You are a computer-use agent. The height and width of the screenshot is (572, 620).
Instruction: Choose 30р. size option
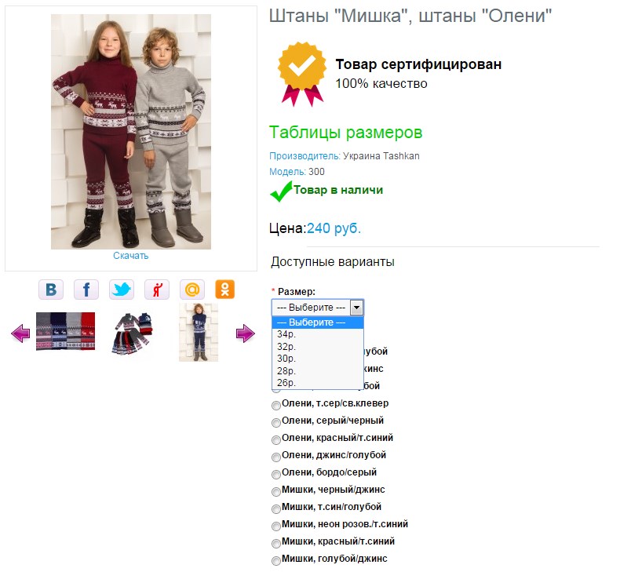(x=318, y=359)
